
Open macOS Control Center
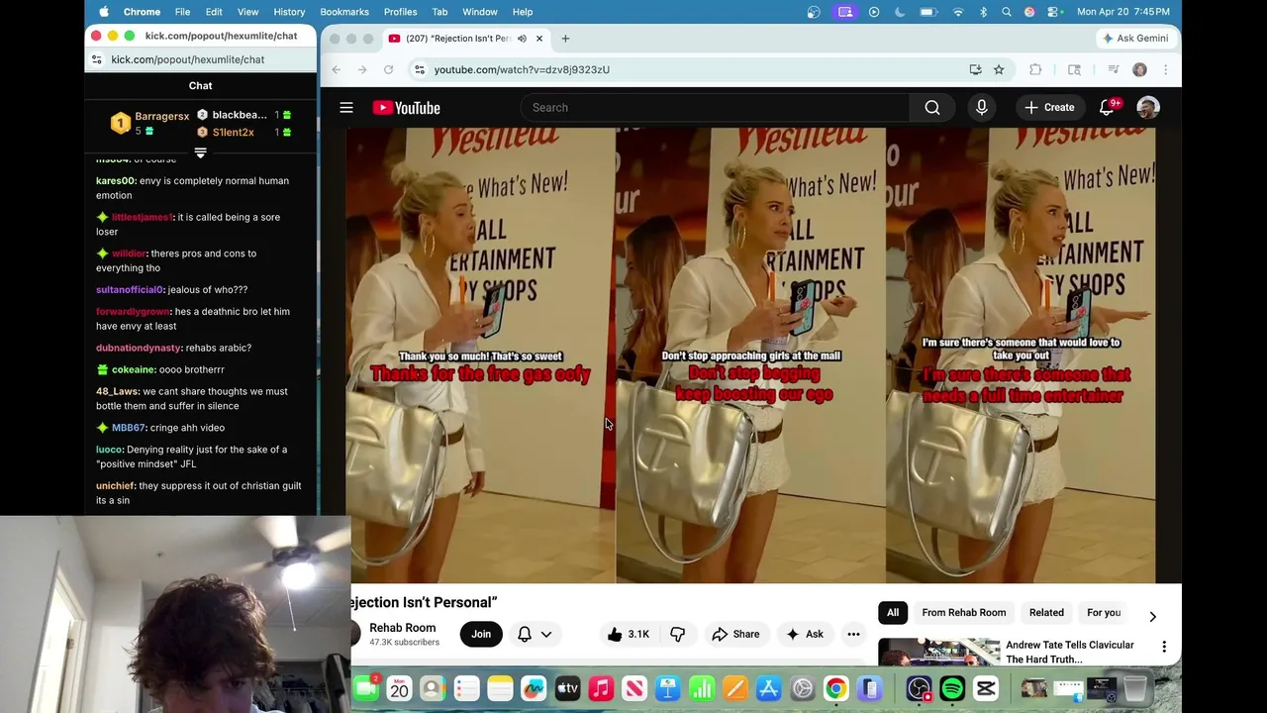point(1054,12)
